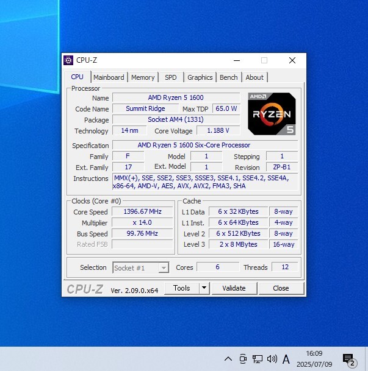Click the L1 Inst. 4-way associativity field
368x371 pixels.
click(284, 222)
